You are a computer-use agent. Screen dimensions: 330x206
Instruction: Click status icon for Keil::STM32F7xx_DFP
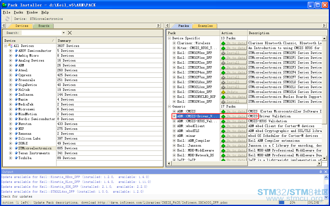(x=223, y=77)
